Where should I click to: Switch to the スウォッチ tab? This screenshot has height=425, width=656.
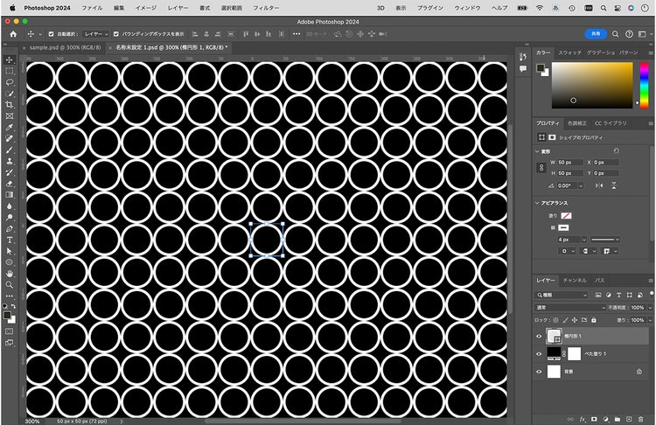tap(569, 52)
